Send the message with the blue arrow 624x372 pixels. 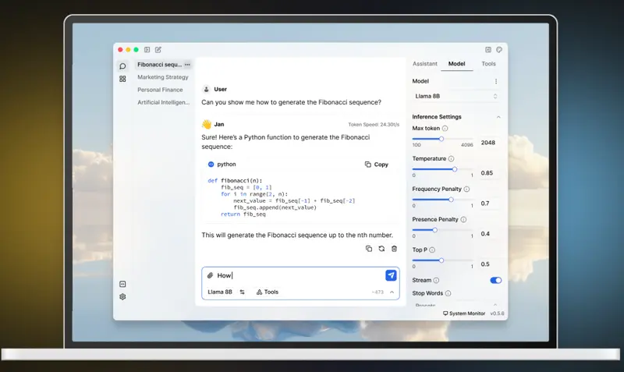click(391, 275)
